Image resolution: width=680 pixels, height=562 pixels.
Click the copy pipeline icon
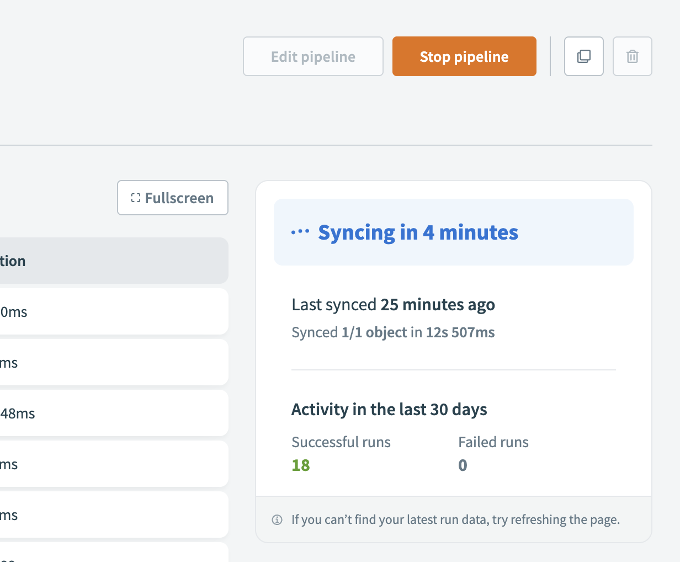point(584,56)
